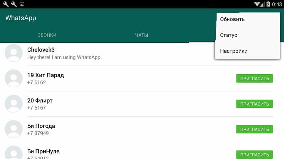Tap the Wi-Fi icon in status bar
284x159 pixels.
257,4
